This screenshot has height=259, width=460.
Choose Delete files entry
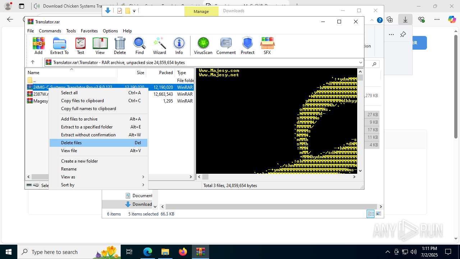pos(98,143)
